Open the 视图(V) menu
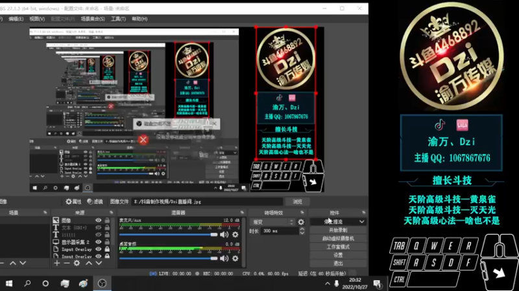 pos(37,19)
